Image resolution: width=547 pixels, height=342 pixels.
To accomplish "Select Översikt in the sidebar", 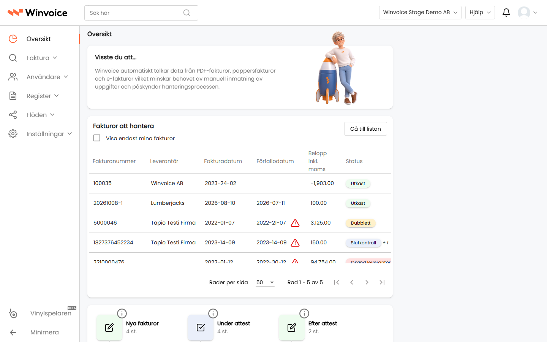I will coord(40,39).
